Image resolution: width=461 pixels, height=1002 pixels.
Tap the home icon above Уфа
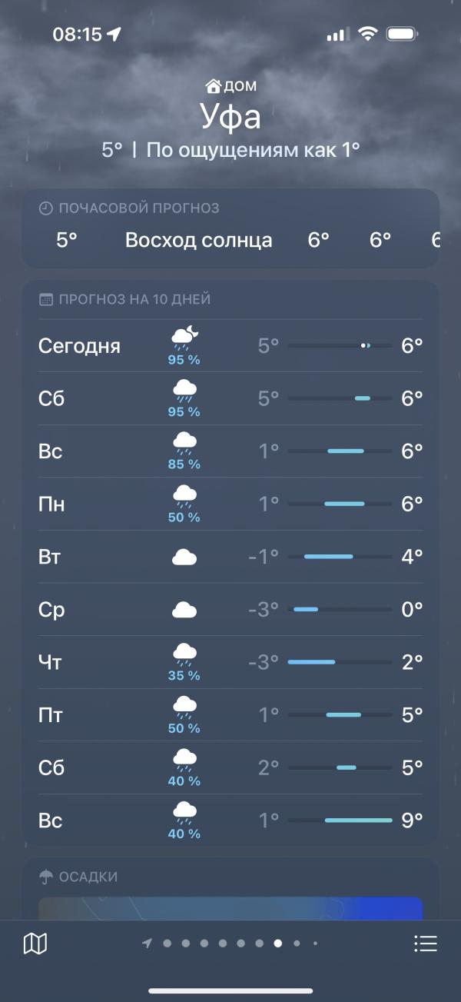tap(213, 86)
